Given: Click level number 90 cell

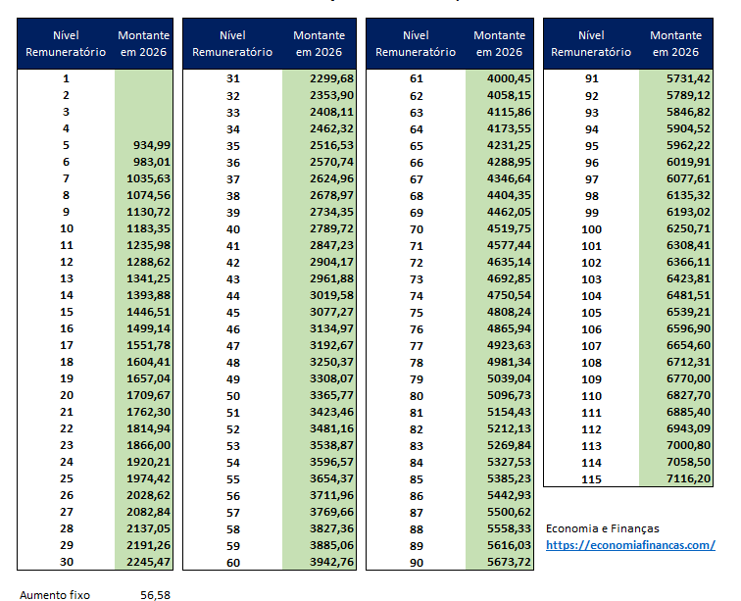Looking at the screenshot, I should click(416, 562).
